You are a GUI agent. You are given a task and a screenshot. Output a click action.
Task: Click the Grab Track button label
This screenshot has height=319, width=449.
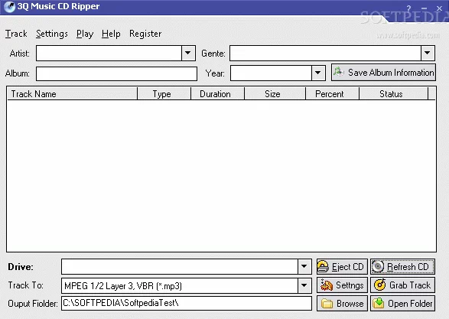point(410,285)
